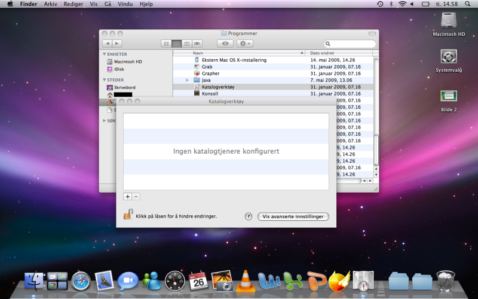
Task: Open iCal from the Dock
Action: (x=198, y=280)
